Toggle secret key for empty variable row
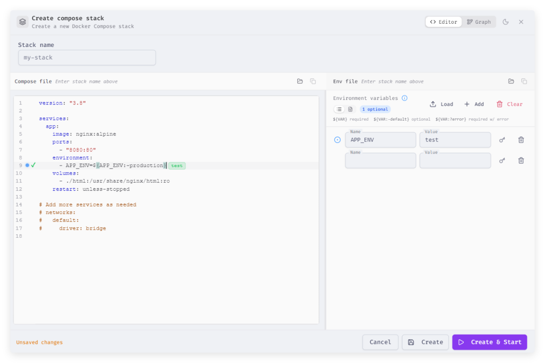545x363 pixels. tap(502, 161)
